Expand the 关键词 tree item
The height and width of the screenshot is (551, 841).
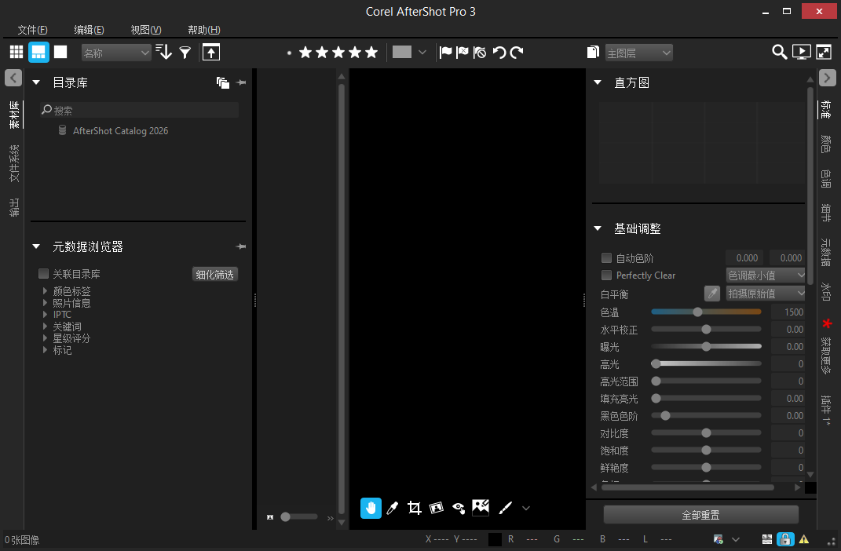(x=45, y=327)
